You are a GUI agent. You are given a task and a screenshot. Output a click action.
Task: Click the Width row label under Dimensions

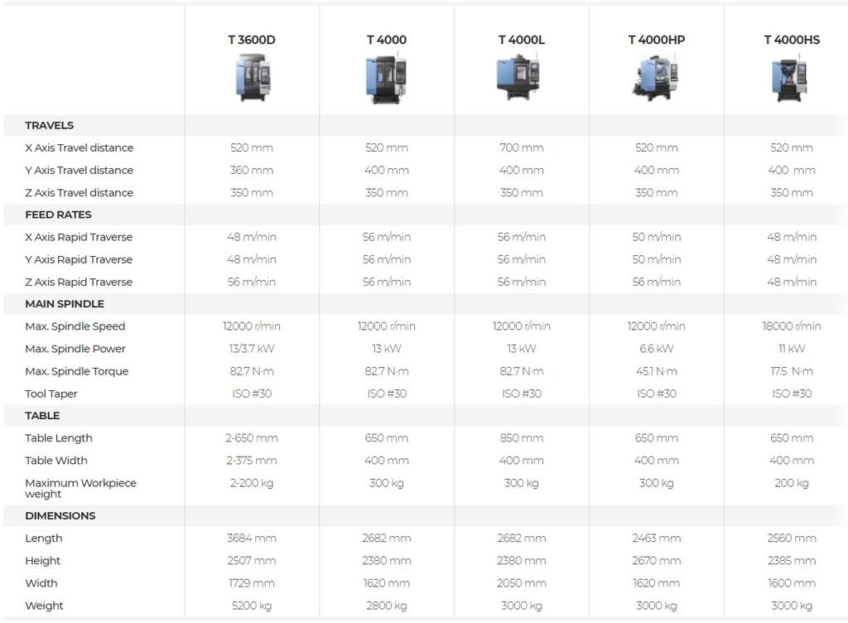[x=41, y=583]
